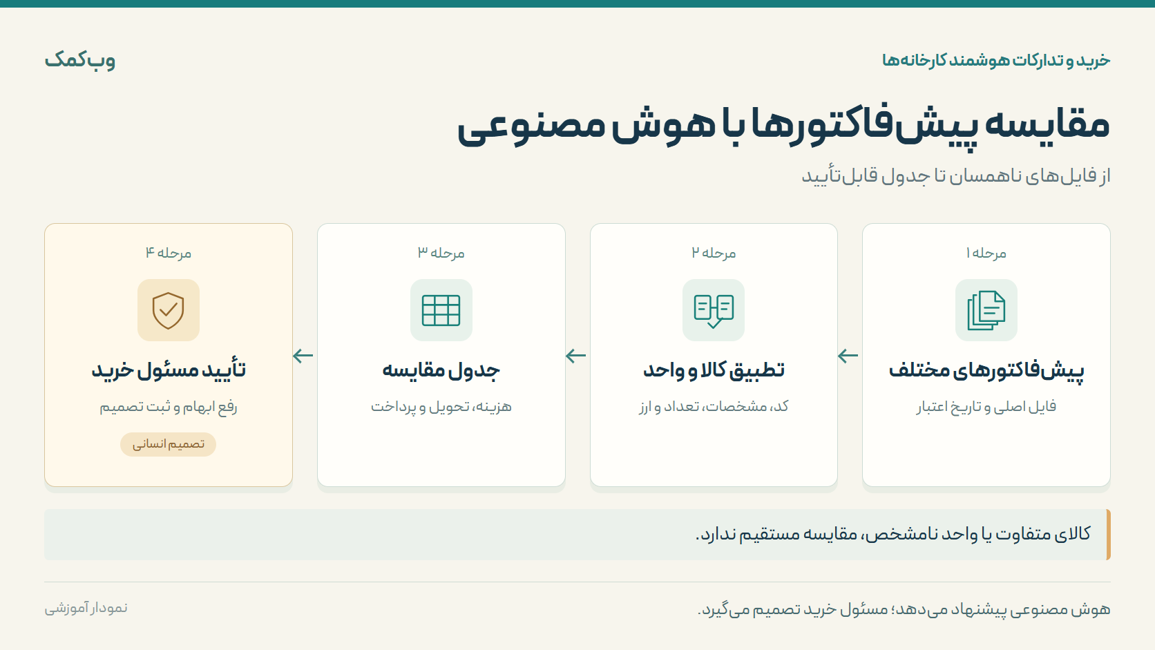
Task: Click the heading پیش‌فاکتورهای مختلف
Action: (x=986, y=370)
